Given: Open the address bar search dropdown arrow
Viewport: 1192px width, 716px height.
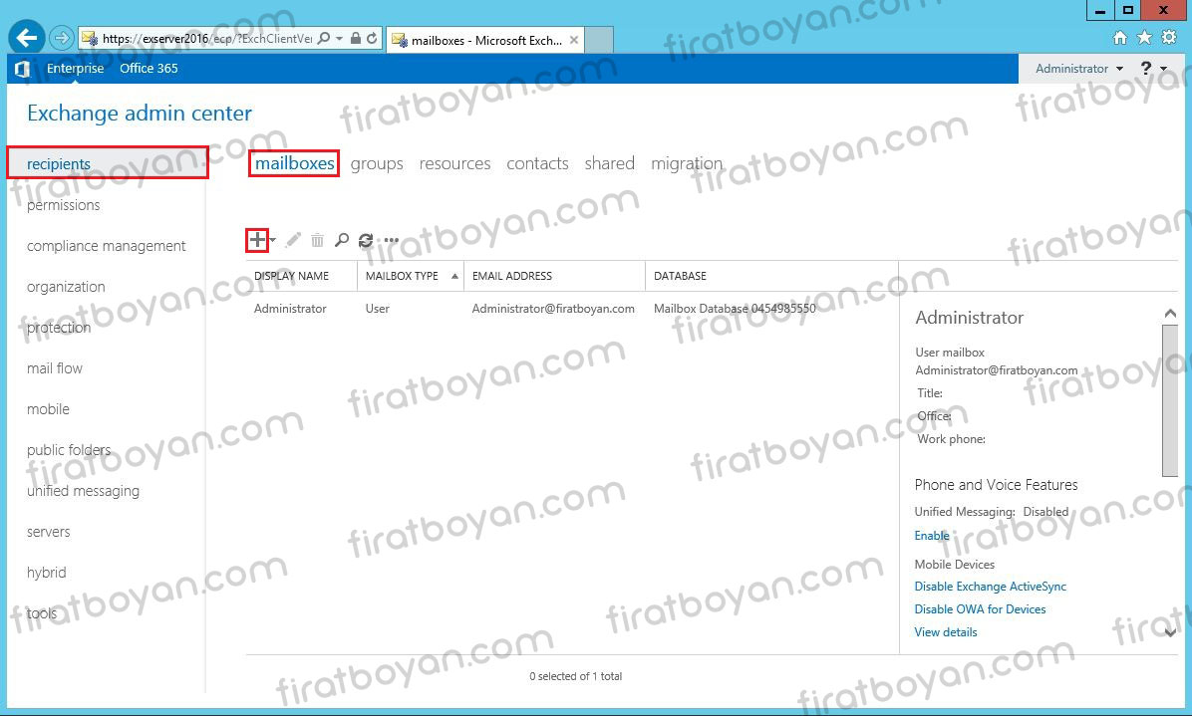Looking at the screenshot, I should 339,38.
